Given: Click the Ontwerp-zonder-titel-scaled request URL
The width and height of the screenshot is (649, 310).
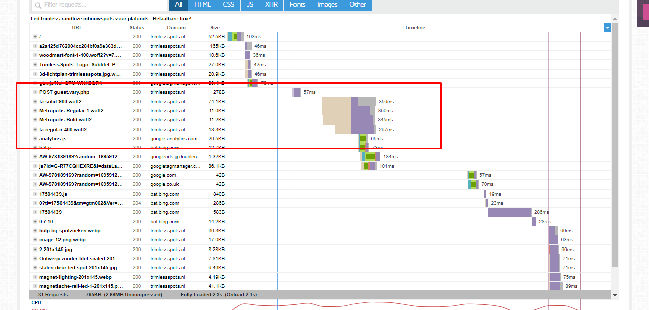Looking at the screenshot, I should [x=80, y=258].
